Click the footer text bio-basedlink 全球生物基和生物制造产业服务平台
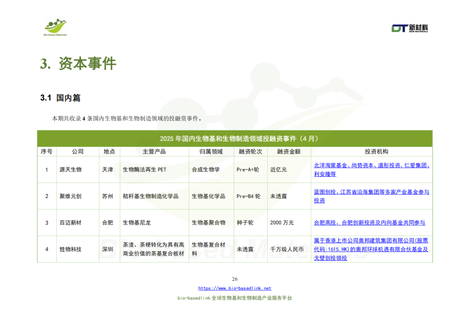This screenshot has width=470, height=332. (235, 298)
